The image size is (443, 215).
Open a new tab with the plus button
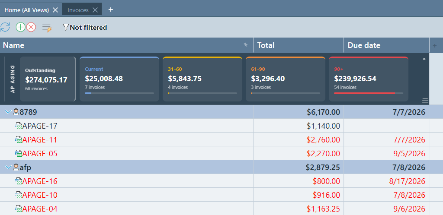[111, 9]
